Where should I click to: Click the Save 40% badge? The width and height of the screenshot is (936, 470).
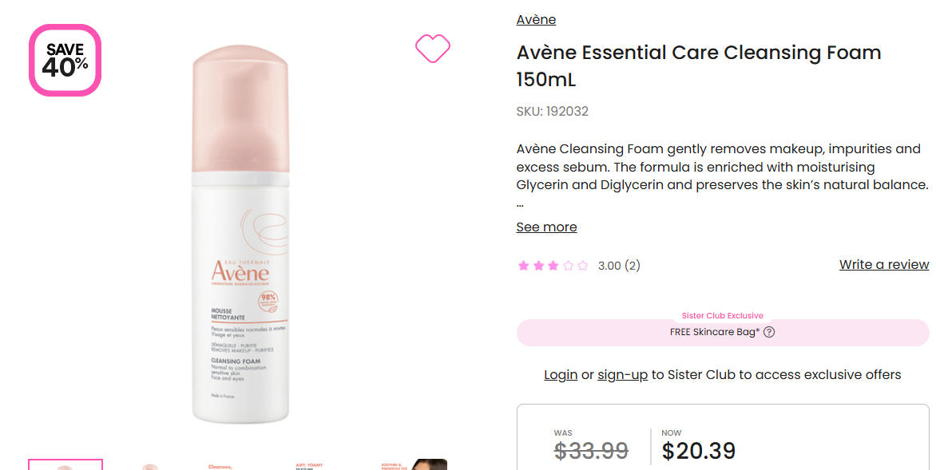[x=65, y=60]
